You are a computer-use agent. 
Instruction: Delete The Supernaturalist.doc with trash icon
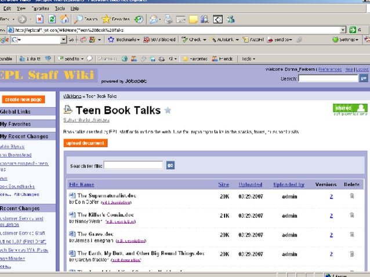pos(351,196)
